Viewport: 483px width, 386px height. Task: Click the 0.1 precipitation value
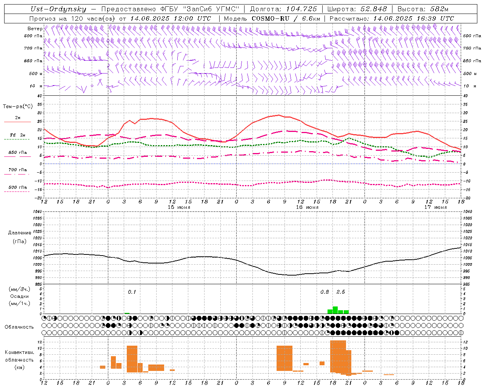[132, 292]
